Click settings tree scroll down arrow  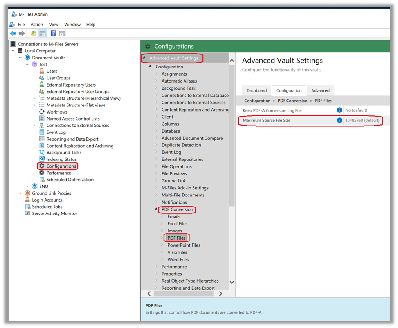pyautogui.click(x=232, y=282)
